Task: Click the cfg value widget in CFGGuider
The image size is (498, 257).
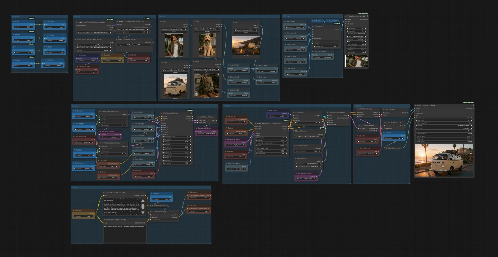Action: click(x=308, y=123)
